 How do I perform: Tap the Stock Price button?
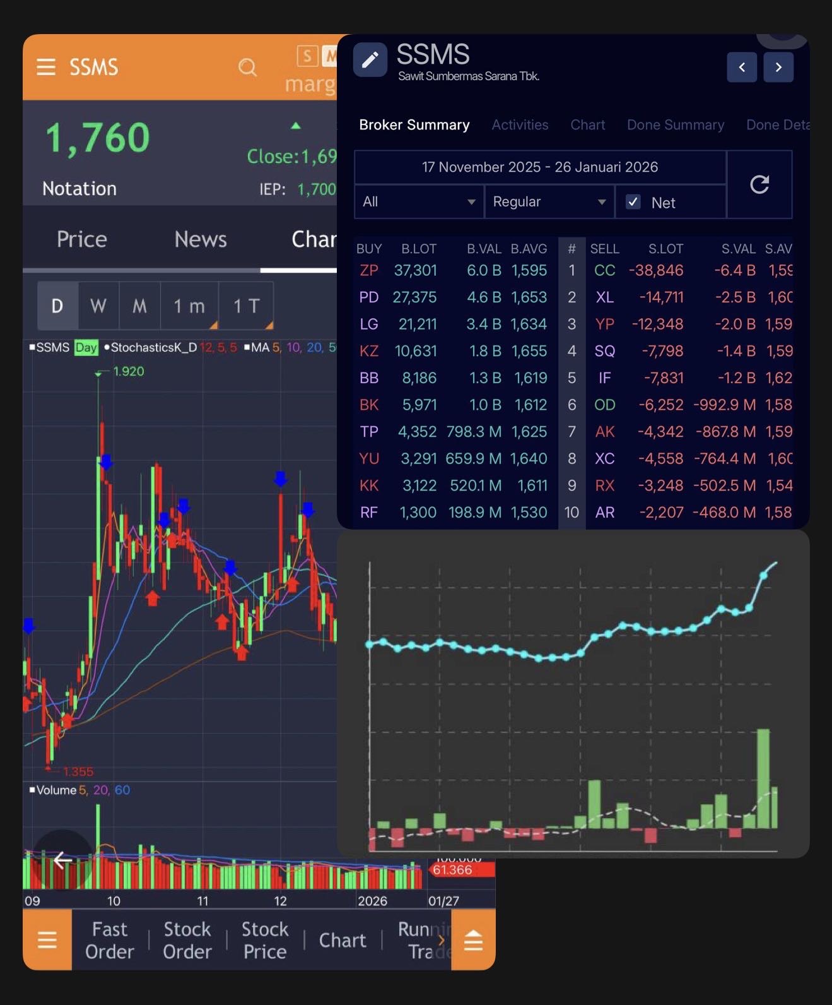265,940
